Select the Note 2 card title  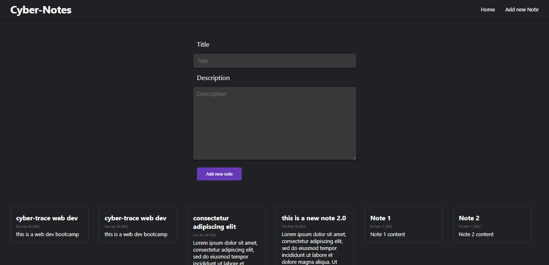point(469,218)
